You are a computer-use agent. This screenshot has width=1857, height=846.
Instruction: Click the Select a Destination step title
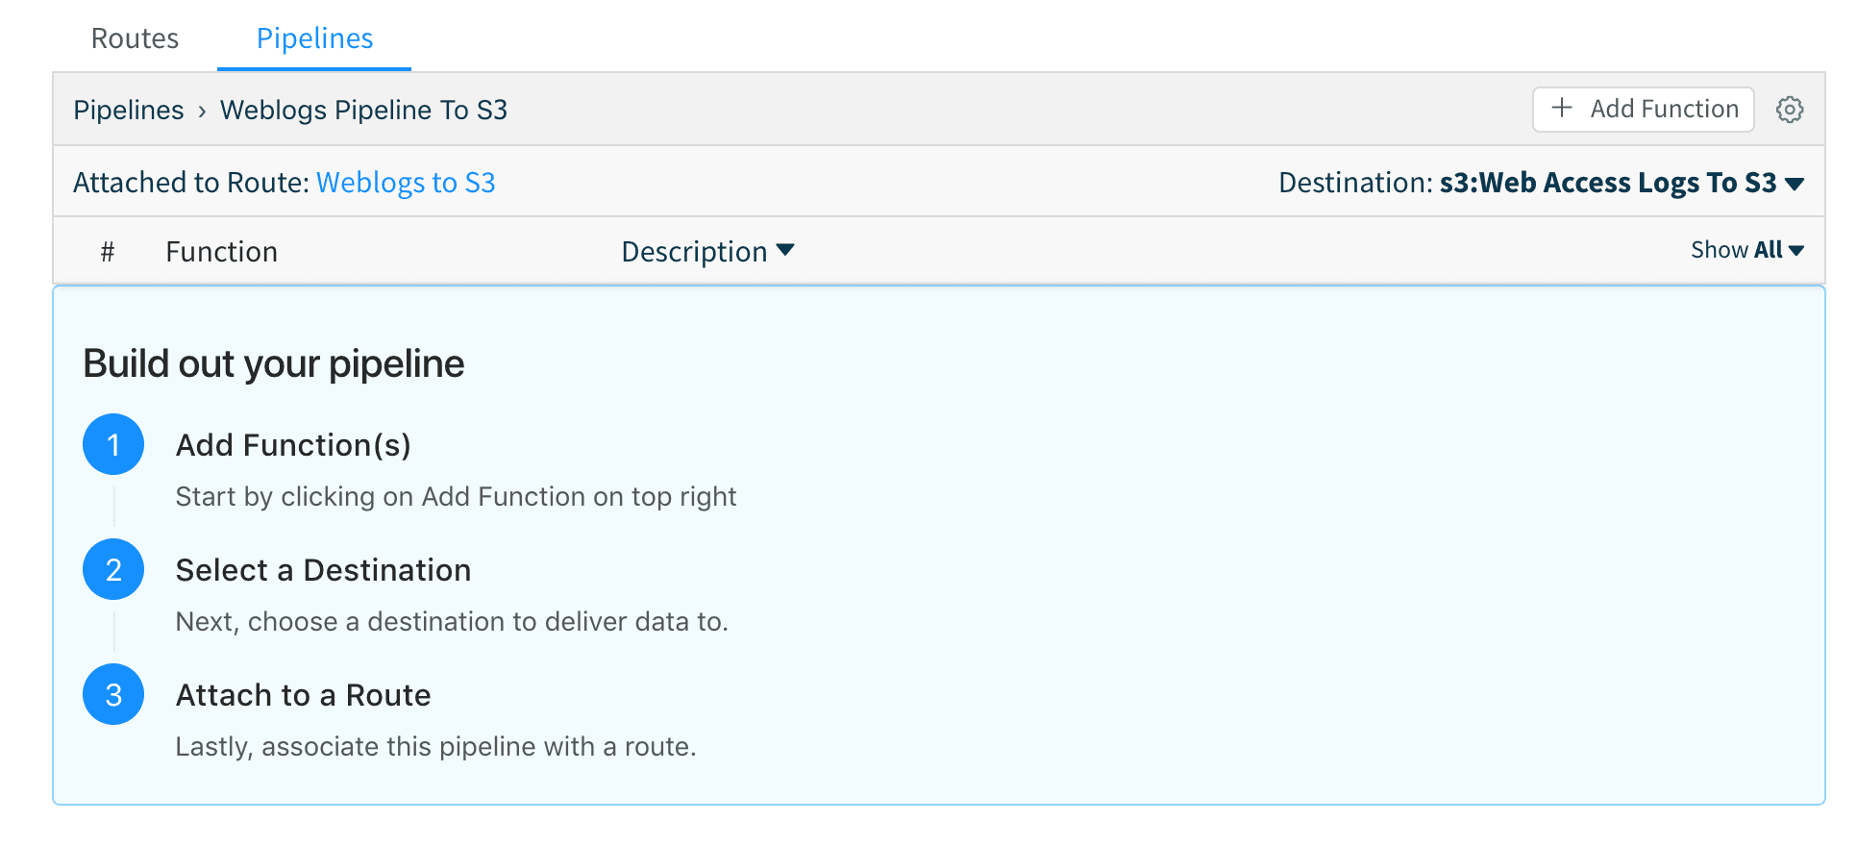pos(323,570)
